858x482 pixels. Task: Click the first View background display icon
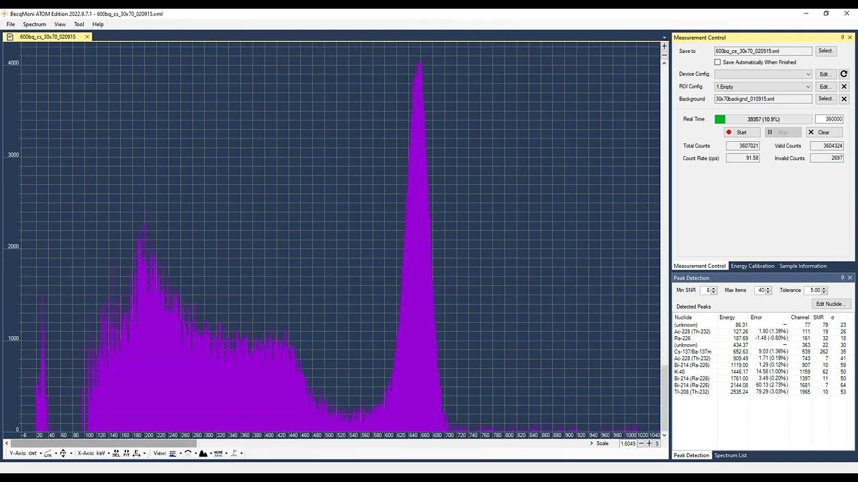[x=172, y=453]
